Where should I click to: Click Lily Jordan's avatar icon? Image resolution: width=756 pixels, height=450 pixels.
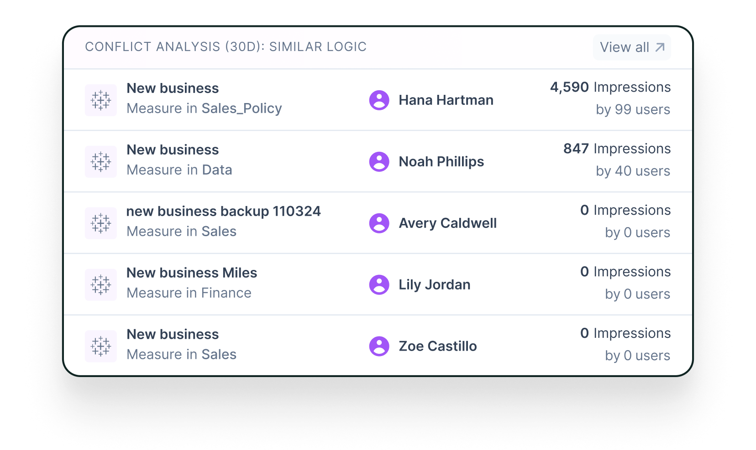[379, 285]
